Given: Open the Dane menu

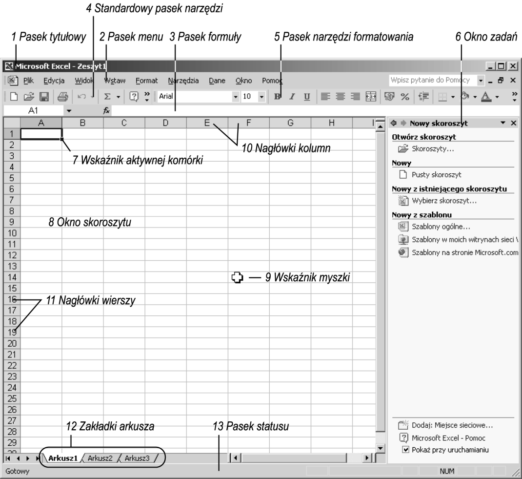Looking at the screenshot, I should click(x=217, y=81).
